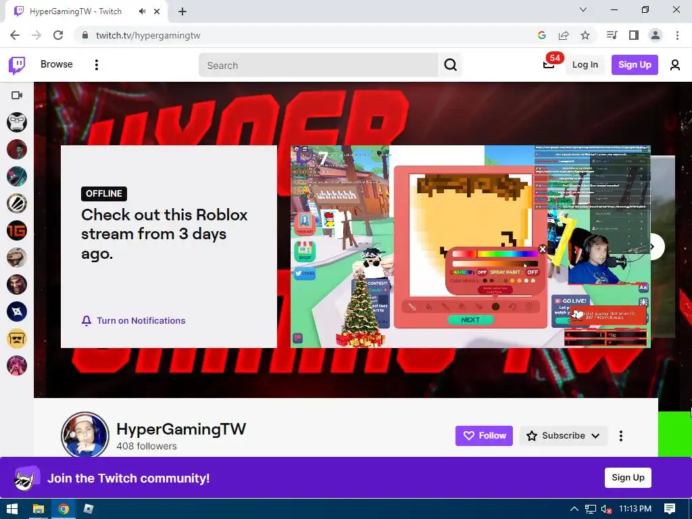The height and width of the screenshot is (519, 692).
Task: Open the dark red character avatar channel in the sidebar
Action: (x=17, y=285)
